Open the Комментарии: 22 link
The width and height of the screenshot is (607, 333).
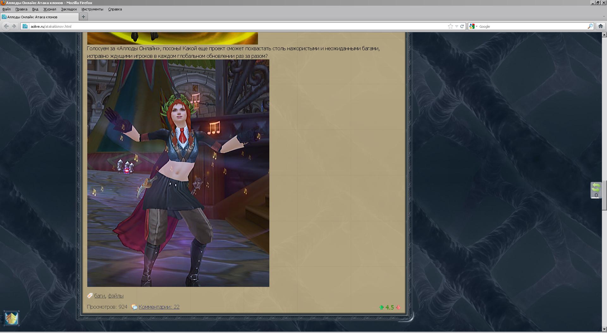pos(159,307)
